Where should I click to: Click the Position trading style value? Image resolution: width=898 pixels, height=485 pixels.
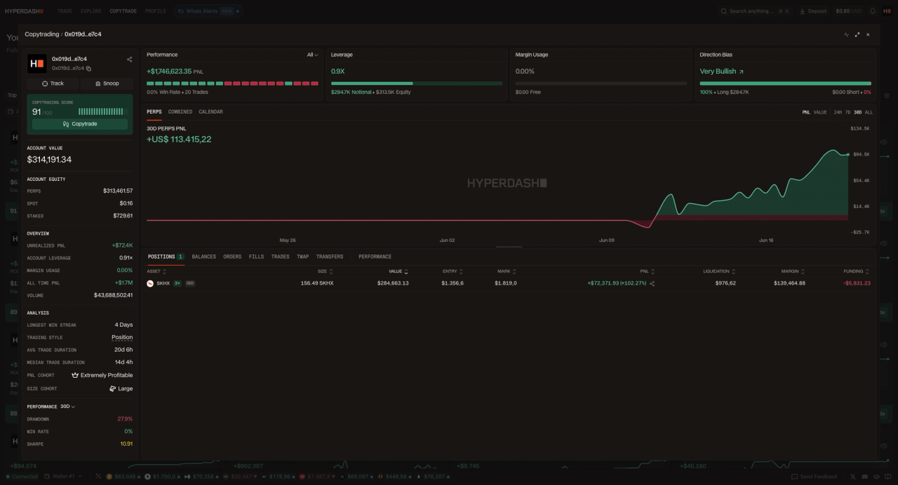pos(122,337)
